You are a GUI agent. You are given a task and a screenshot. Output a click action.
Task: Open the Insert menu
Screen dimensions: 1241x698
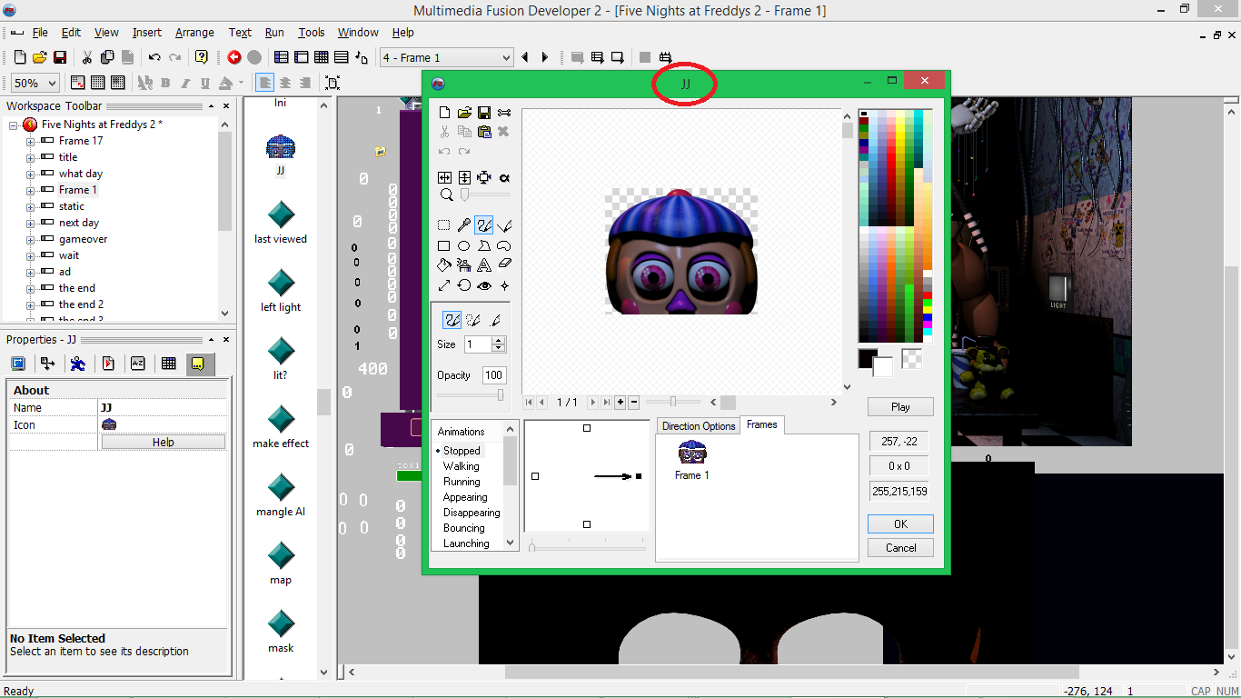146,33
